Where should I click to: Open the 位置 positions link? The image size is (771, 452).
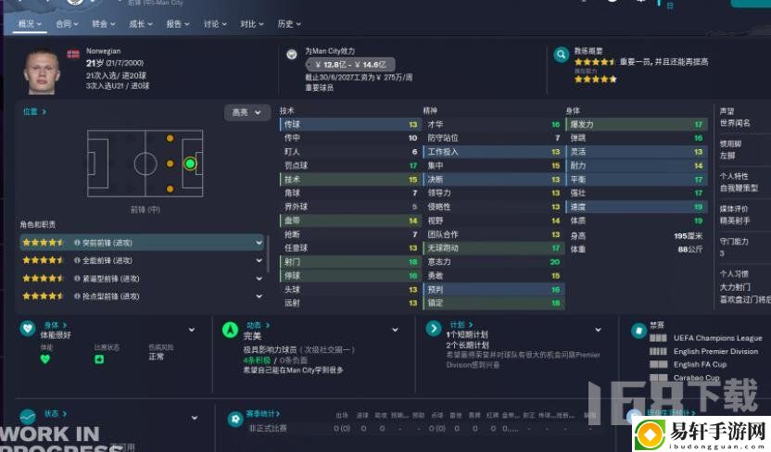[34, 111]
